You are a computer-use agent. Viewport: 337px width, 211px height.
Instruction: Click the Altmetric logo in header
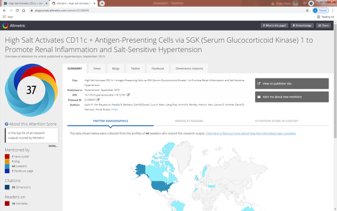pos(14,25)
